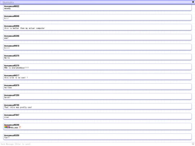Click the pink face emoji after HOLLAAA
This screenshot has width=195, height=146.
tap(20, 127)
